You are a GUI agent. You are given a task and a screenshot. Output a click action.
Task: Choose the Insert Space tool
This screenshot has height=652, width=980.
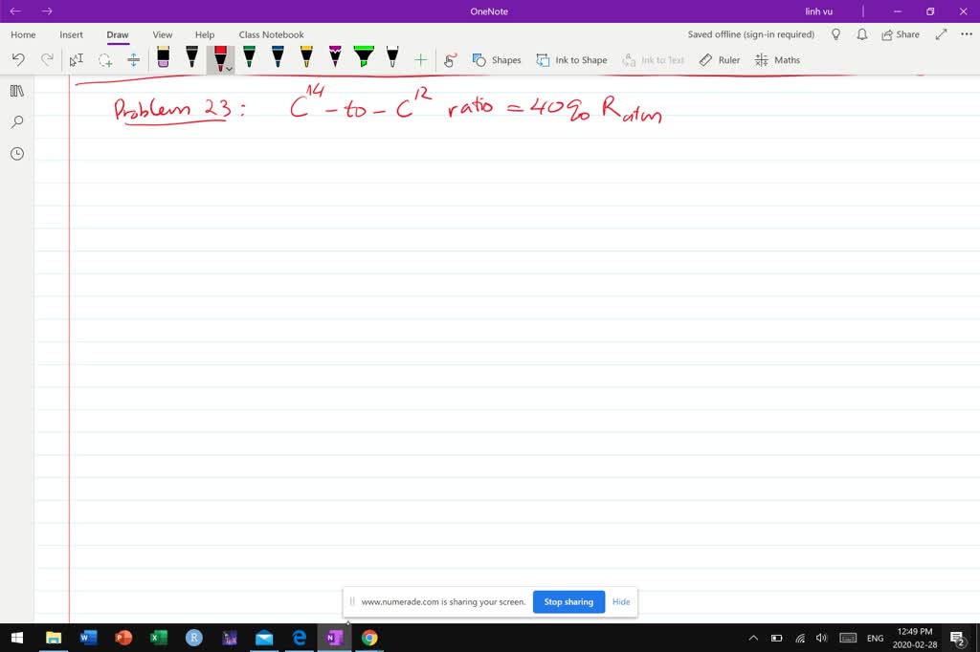tap(133, 60)
